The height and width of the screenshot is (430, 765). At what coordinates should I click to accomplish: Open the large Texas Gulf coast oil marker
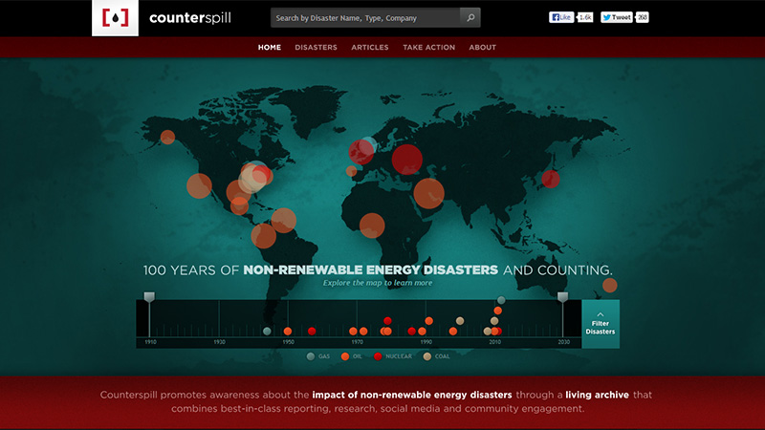tap(237, 191)
